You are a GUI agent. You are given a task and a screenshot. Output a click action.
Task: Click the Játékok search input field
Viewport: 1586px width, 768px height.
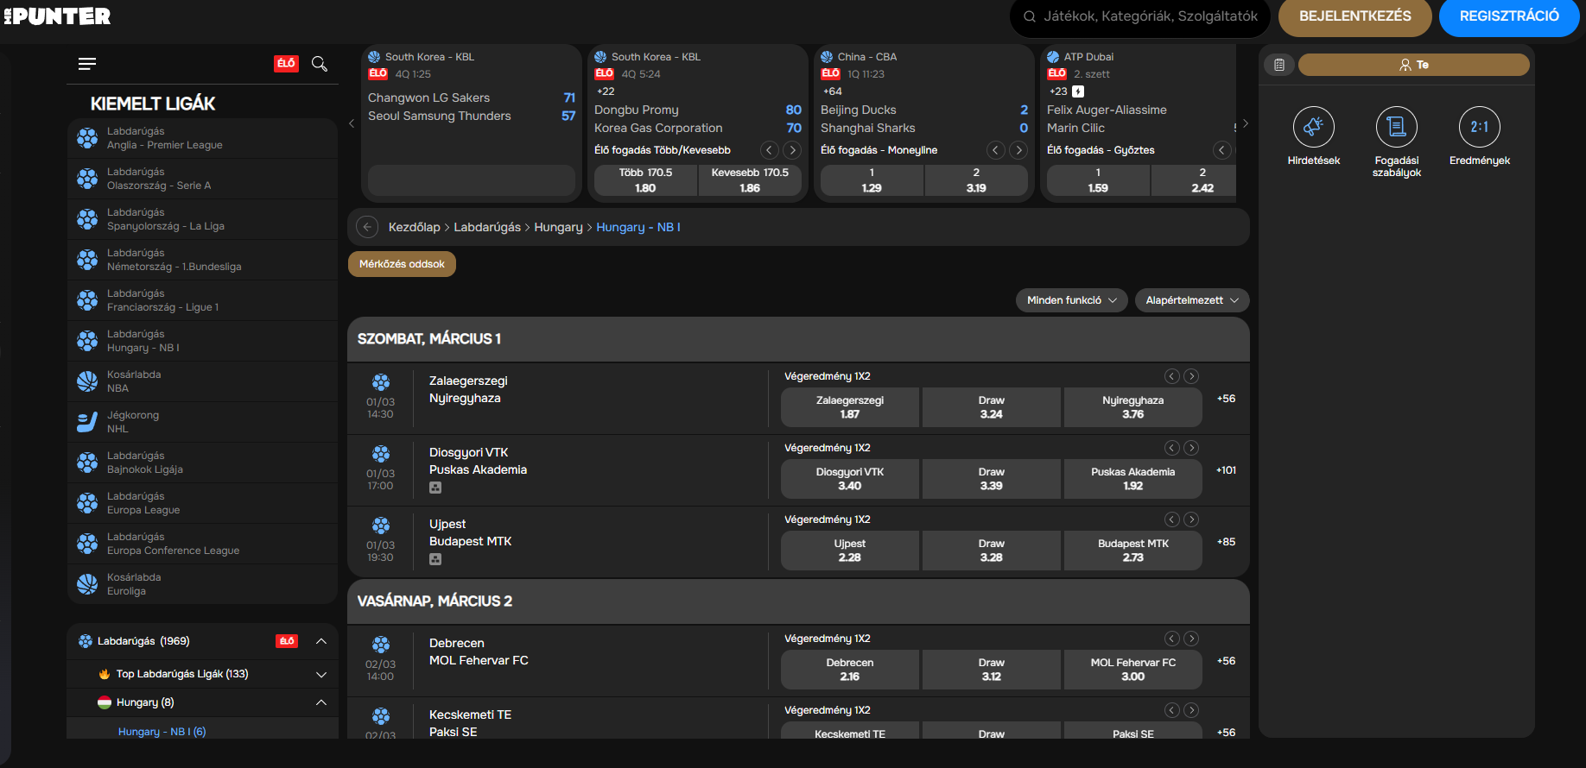(1140, 16)
